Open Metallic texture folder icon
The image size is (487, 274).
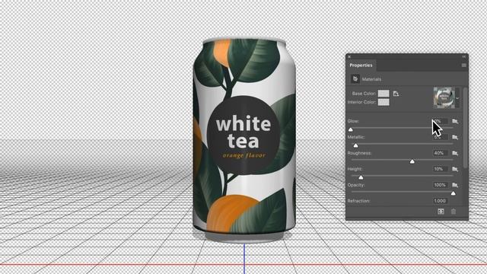pyautogui.click(x=455, y=137)
